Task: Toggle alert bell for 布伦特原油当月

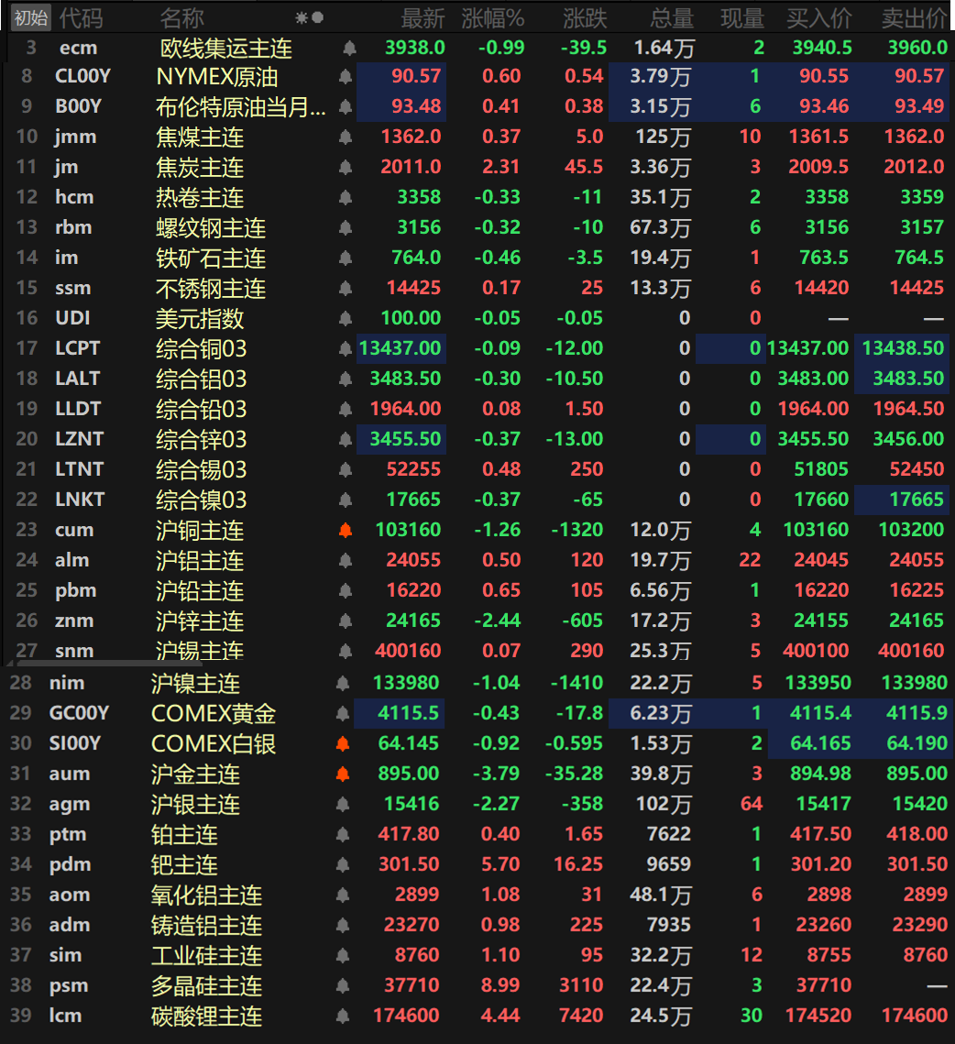Action: 345,106
